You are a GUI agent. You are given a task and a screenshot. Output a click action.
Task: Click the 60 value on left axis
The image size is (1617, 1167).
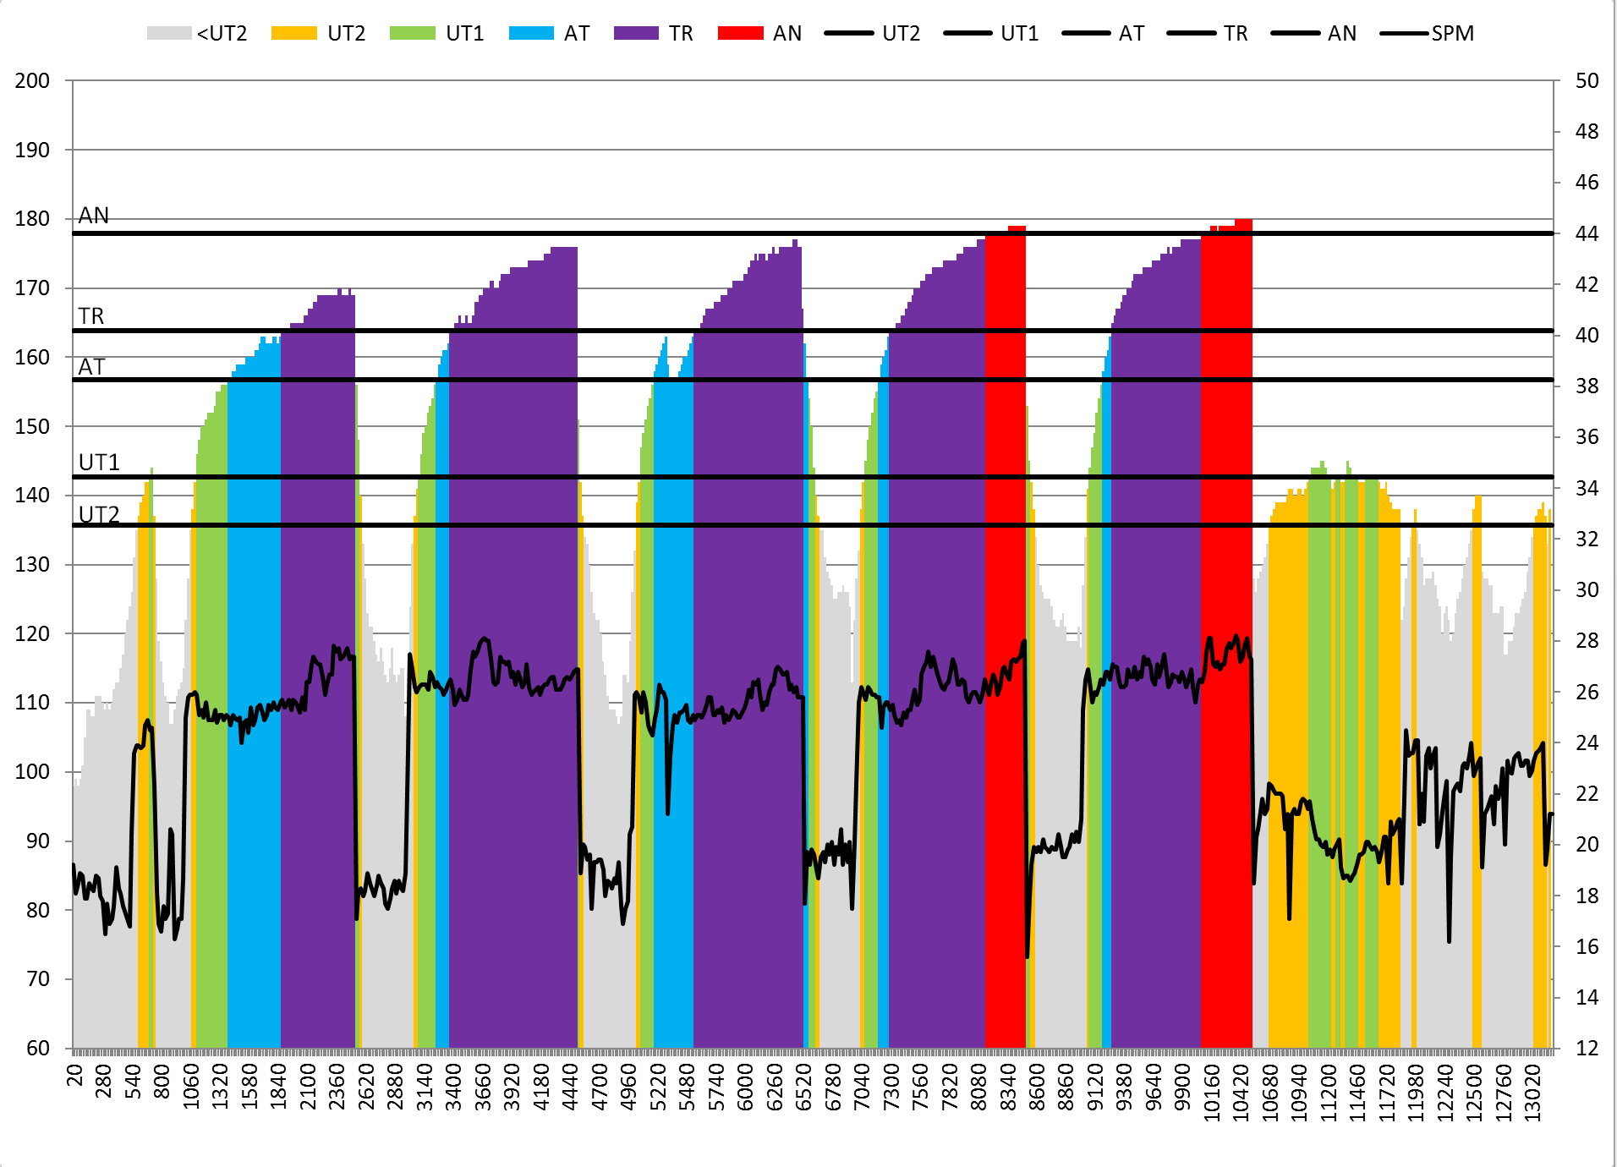pyautogui.click(x=38, y=1049)
